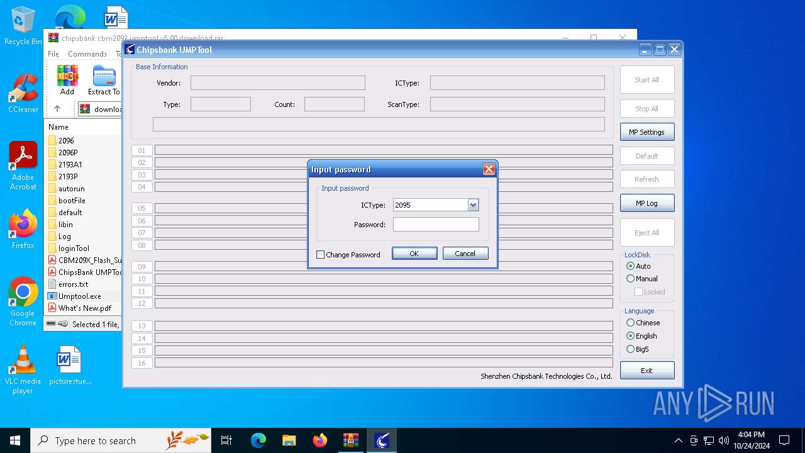This screenshot has height=453, width=805.
Task: Open Firefox from the taskbar
Action: click(320, 440)
